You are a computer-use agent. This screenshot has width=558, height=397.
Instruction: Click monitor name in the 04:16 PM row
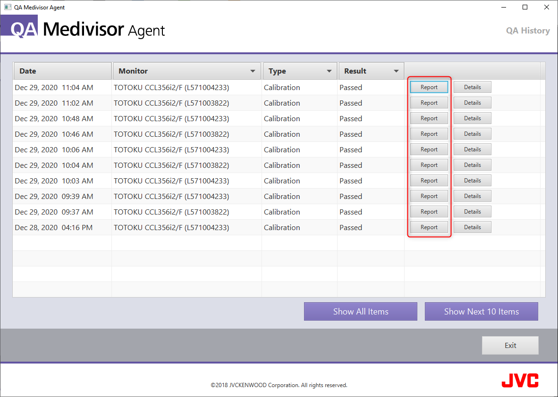[x=171, y=227]
